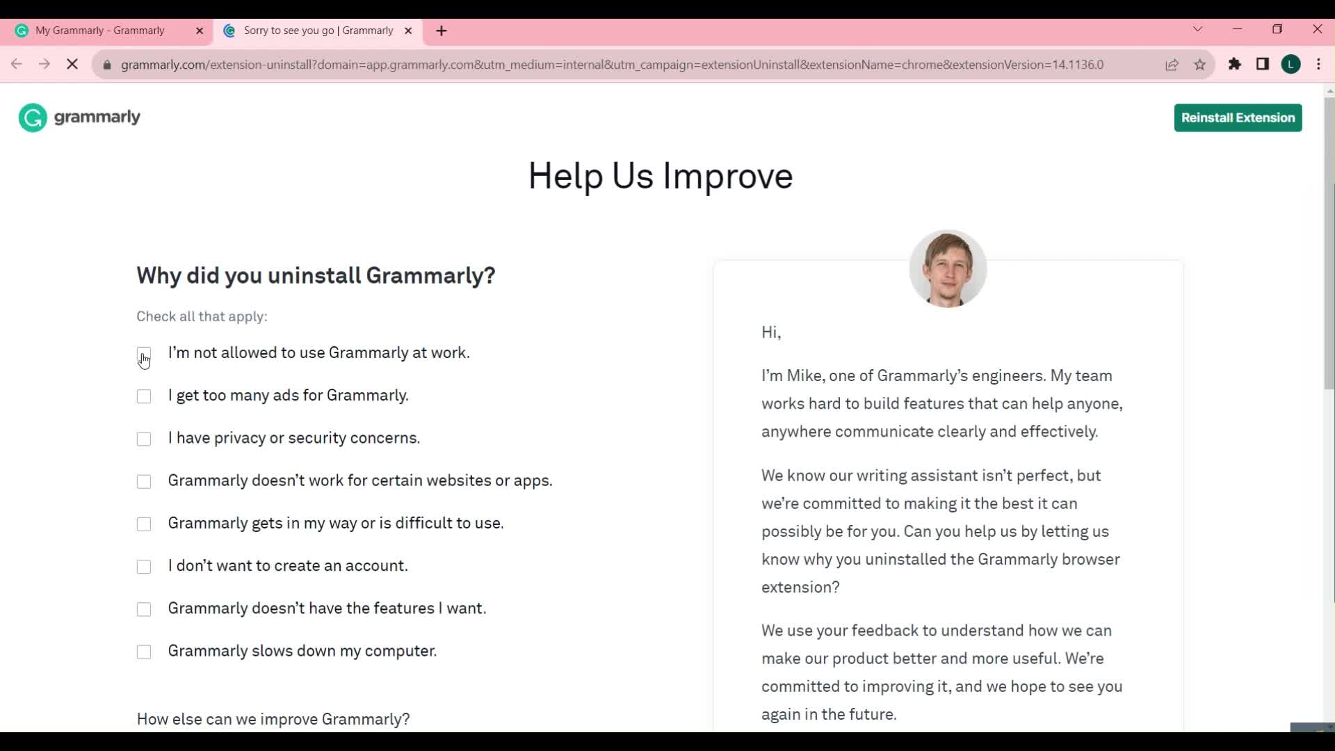
Task: Check 'Grammarly doesn't have the features I want'
Action: 144,609
